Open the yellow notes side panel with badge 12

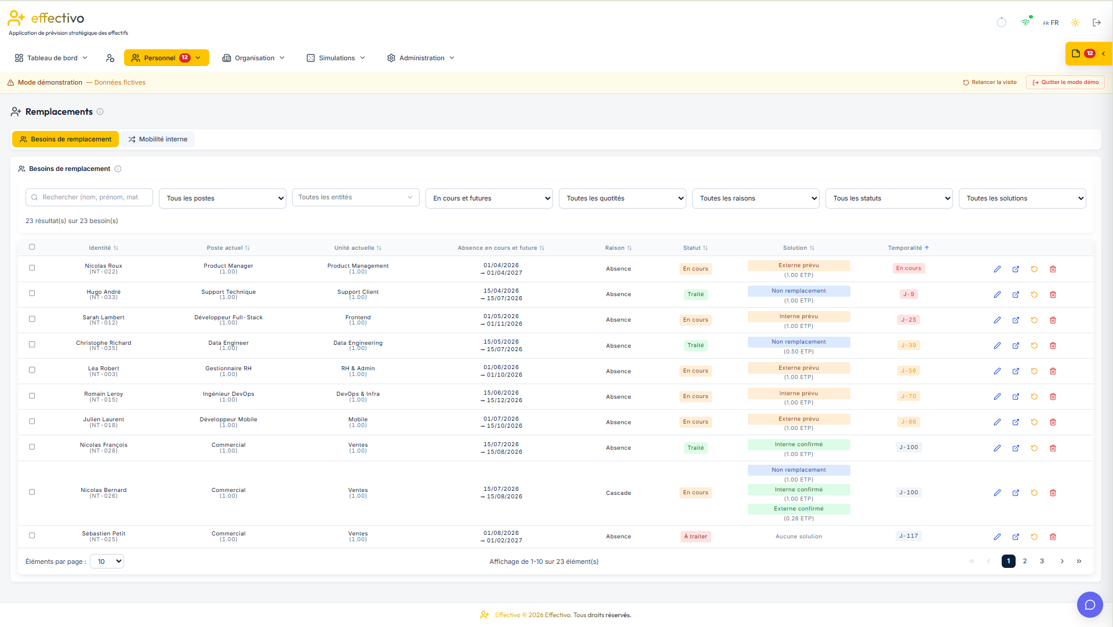point(1088,53)
